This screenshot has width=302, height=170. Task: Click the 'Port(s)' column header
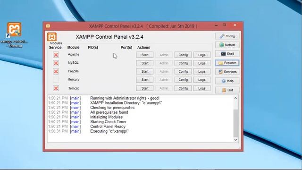(x=126, y=47)
